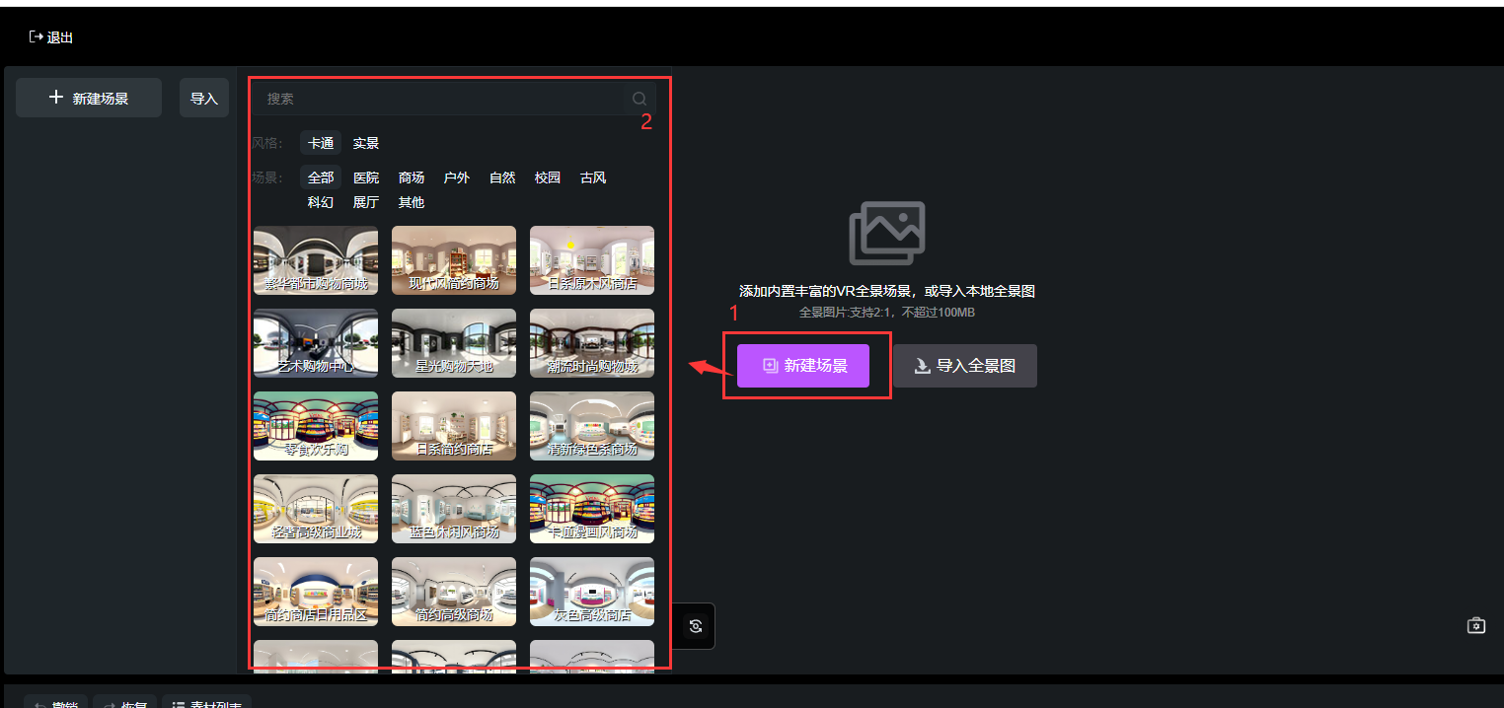Click the screenshot camera icon at right edge
The width and height of the screenshot is (1504, 708).
[x=1475, y=625]
